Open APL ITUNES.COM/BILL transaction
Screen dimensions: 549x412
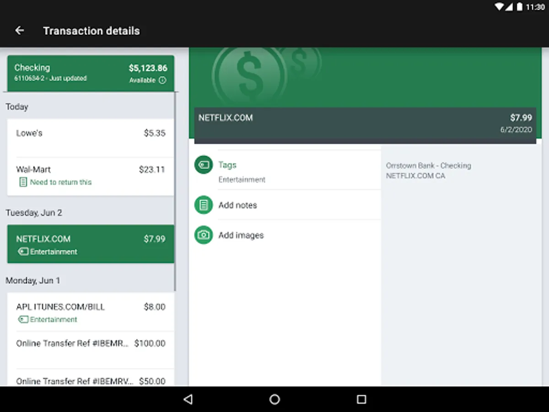click(x=91, y=312)
